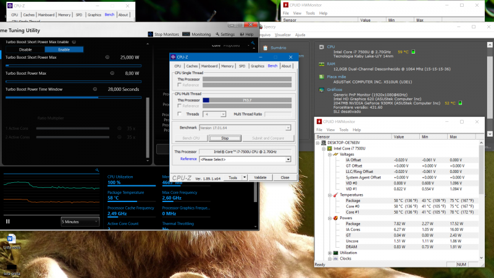Image resolution: width=494 pixels, height=278 pixels.
Task: Open Monitoring view in Tuning Utility
Action: pyautogui.click(x=196, y=35)
